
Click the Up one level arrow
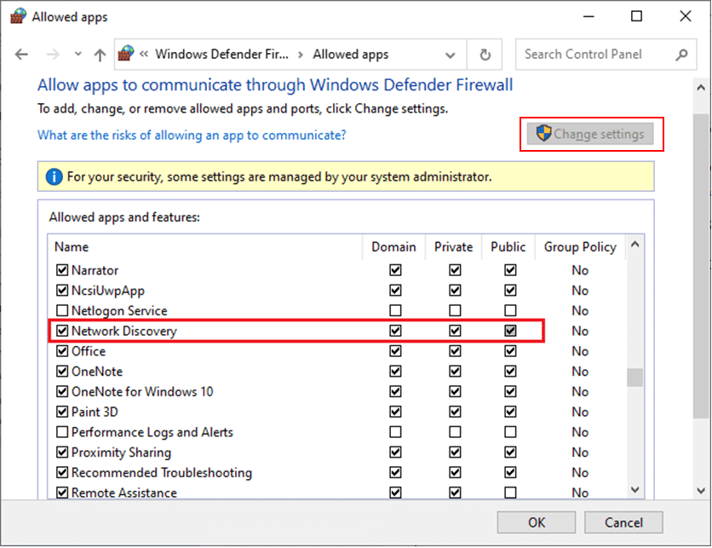[99, 54]
